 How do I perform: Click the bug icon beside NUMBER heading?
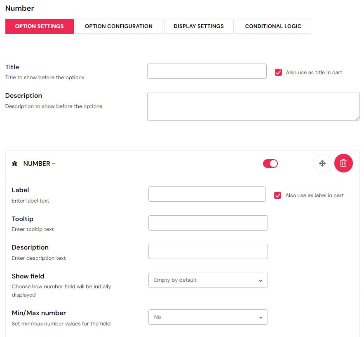click(15, 164)
